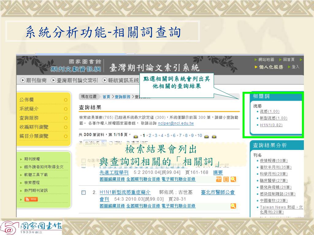This screenshot has width=314, height=235.
Task: Open the 摘要 abstract link for result 1
Action: (x=218, y=172)
